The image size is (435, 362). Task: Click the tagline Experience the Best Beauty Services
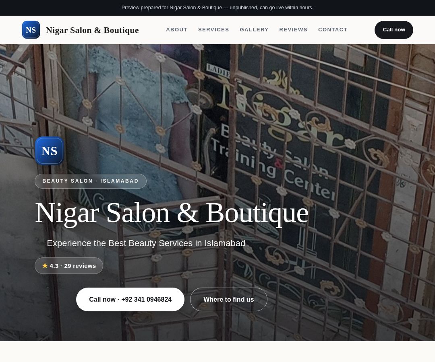click(x=146, y=243)
